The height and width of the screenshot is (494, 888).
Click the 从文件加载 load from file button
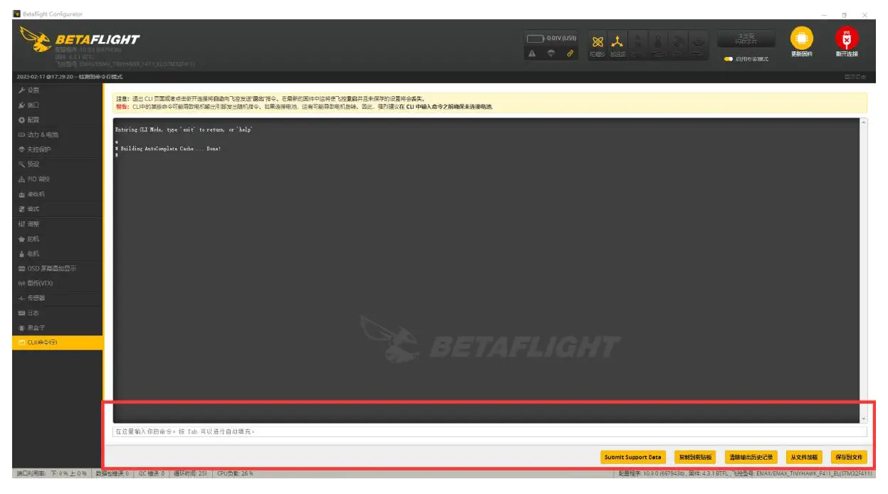point(803,457)
